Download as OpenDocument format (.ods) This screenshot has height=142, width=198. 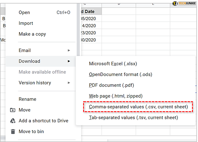pos(121,74)
